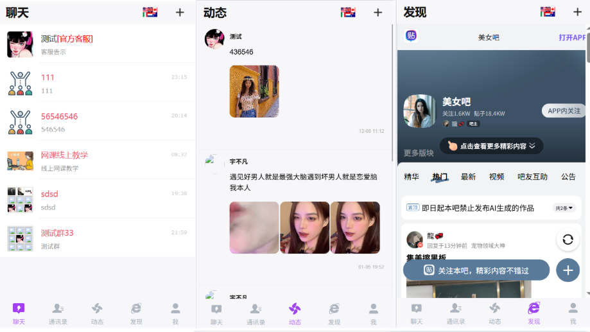Viewport: 590px width, 332px height.
Task: Open first blurry photo in 宇不凡's post
Action: click(x=254, y=227)
